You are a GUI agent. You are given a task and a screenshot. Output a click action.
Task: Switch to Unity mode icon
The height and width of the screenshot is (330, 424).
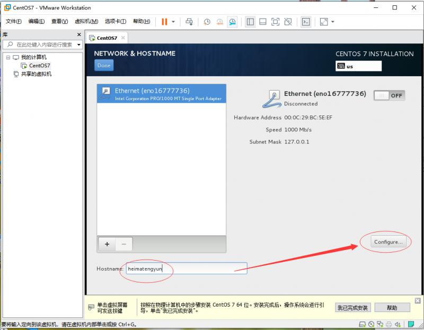(x=288, y=22)
